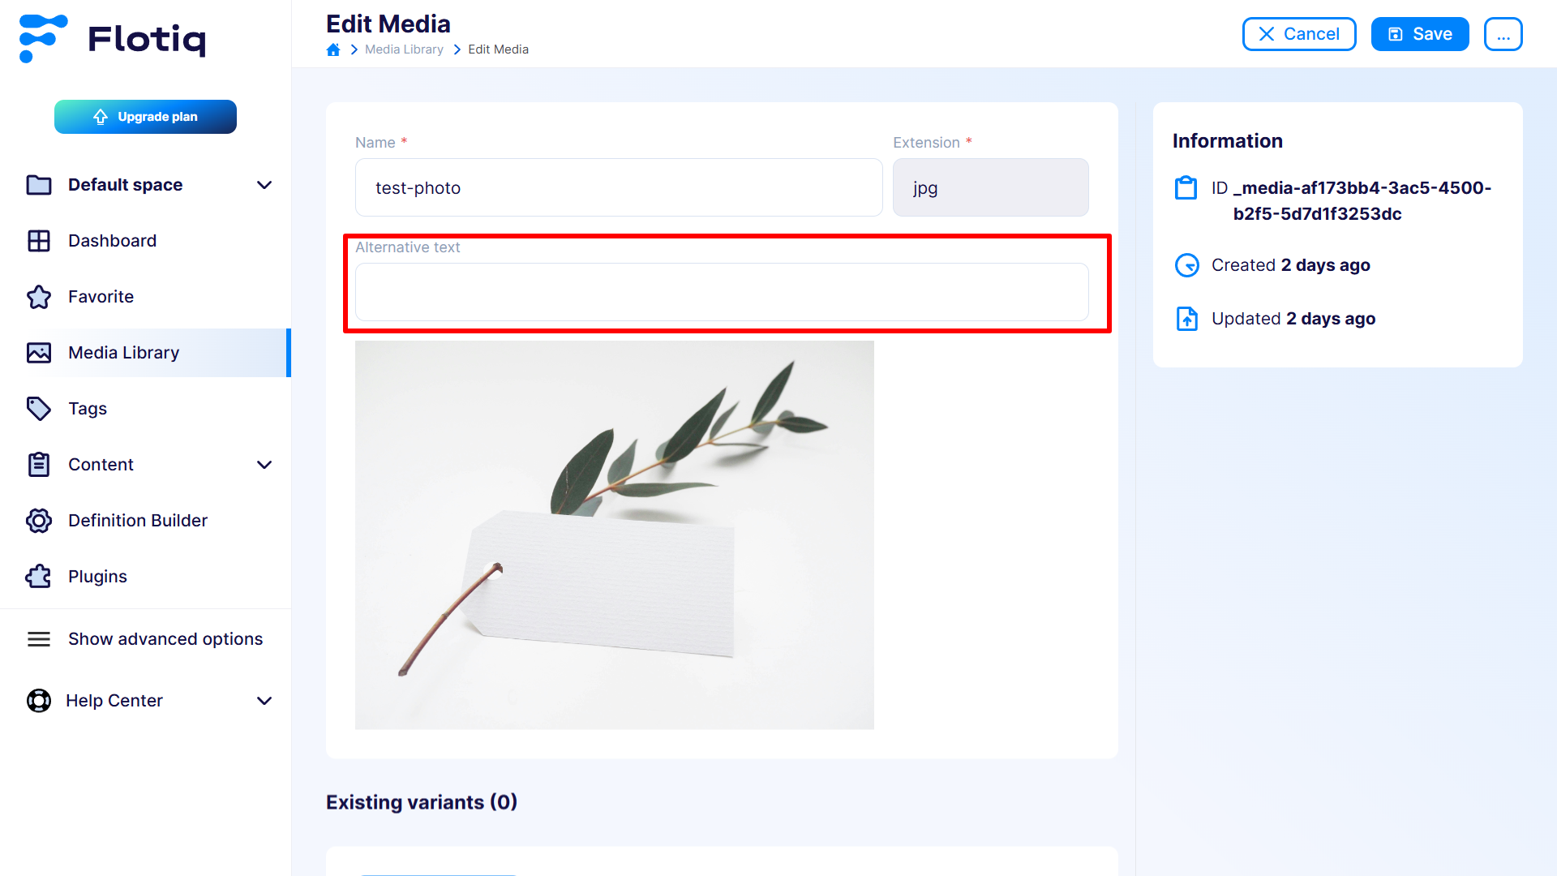Click the Favorite star icon

pyautogui.click(x=38, y=296)
